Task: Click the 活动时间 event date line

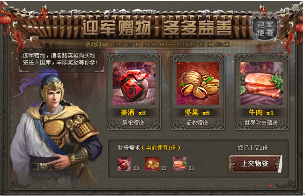Action: [x=157, y=44]
